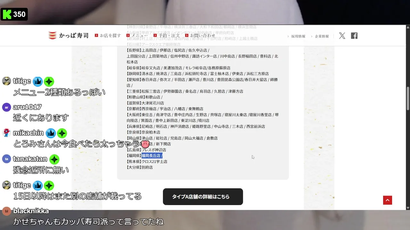This screenshot has height=230, width=410.
Task: Click 春日井店 in Aichi row
Action: click(149, 80)
